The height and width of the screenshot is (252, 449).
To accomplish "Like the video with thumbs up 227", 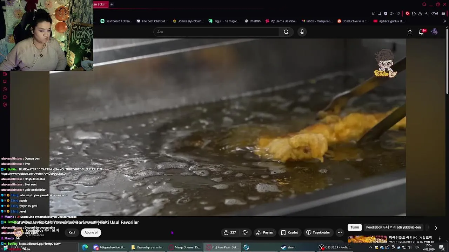I will (x=230, y=232).
